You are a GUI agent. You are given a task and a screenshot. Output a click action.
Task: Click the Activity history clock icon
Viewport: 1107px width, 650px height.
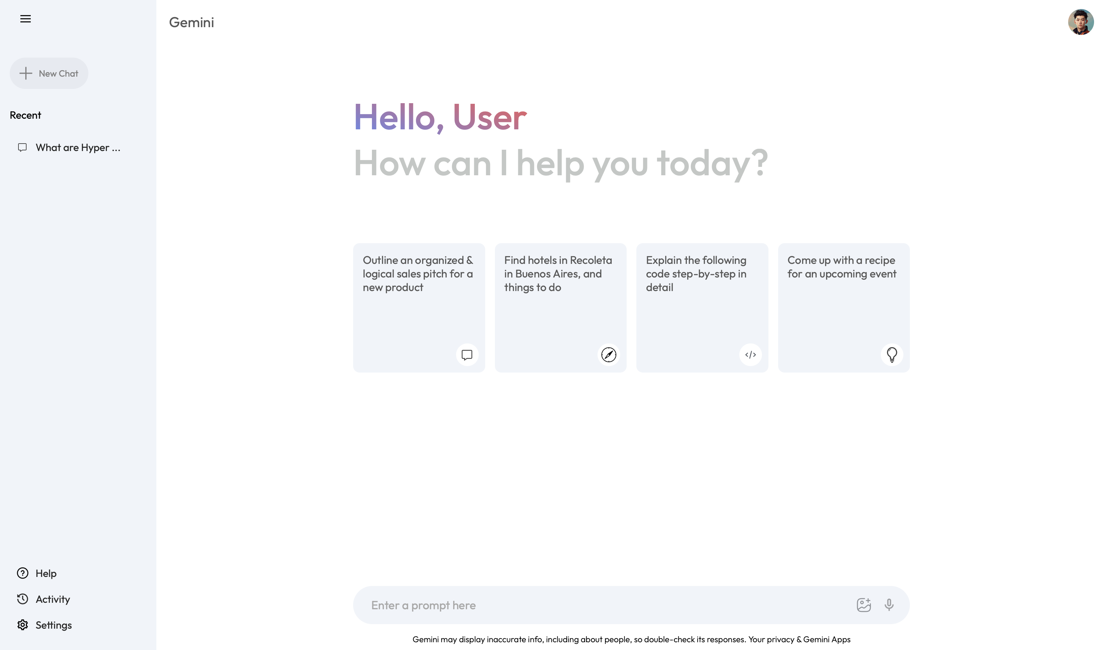[x=22, y=599]
